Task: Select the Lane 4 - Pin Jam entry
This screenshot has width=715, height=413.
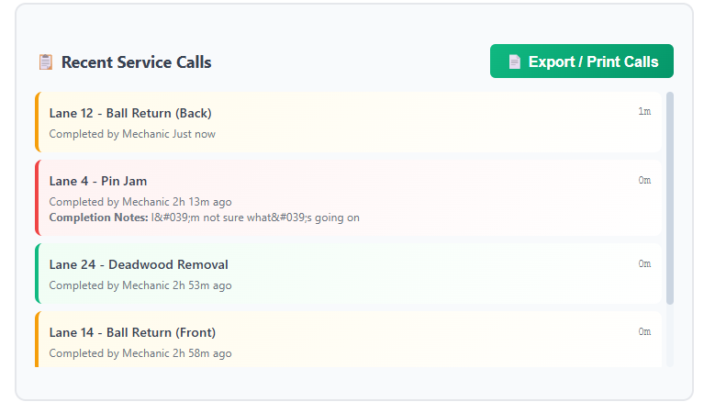Action: click(98, 181)
